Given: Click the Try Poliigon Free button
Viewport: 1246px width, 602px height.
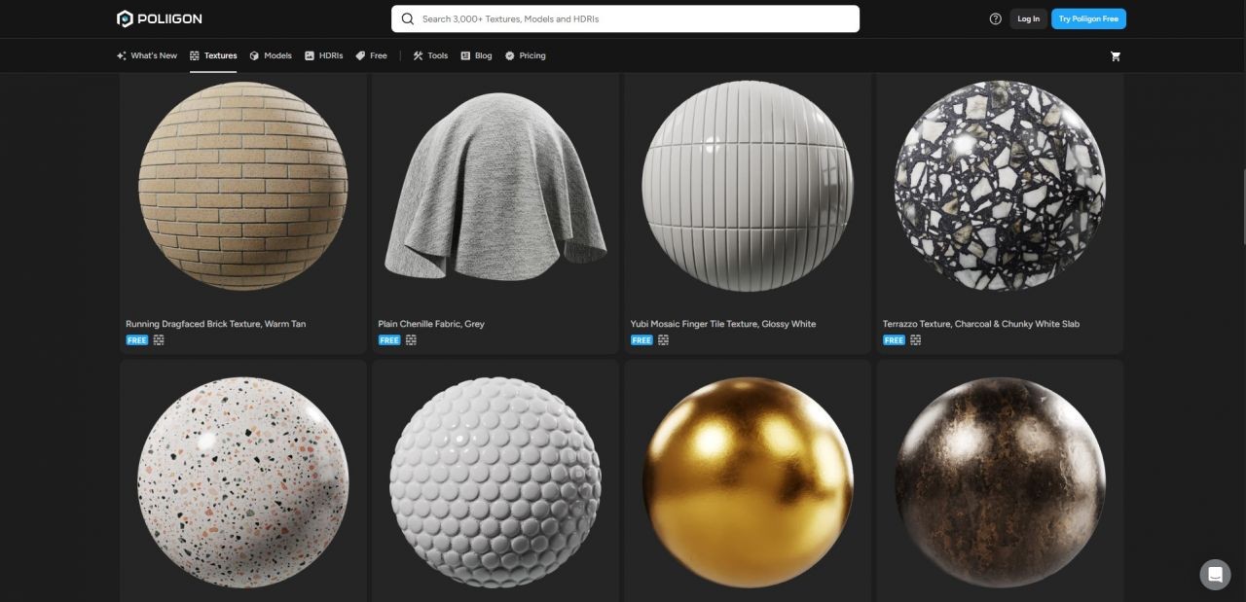Looking at the screenshot, I should point(1088,18).
